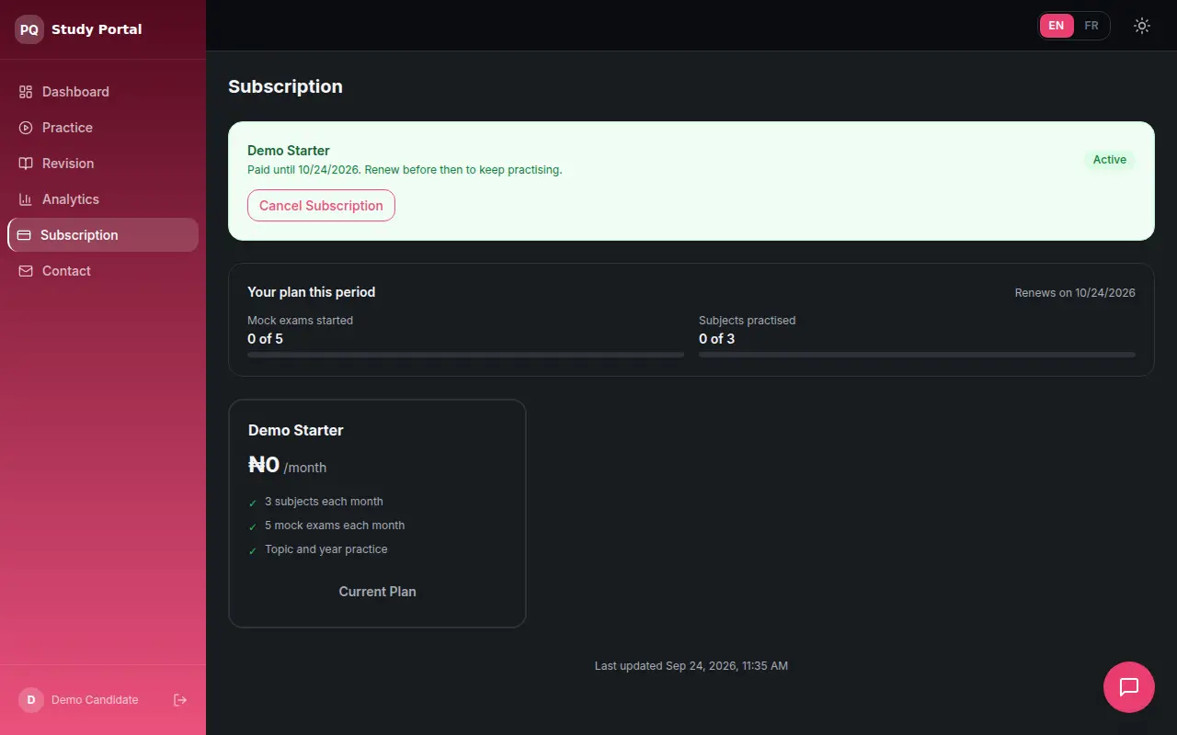Click the Revision book icon
The height and width of the screenshot is (735, 1177).
pos(26,164)
